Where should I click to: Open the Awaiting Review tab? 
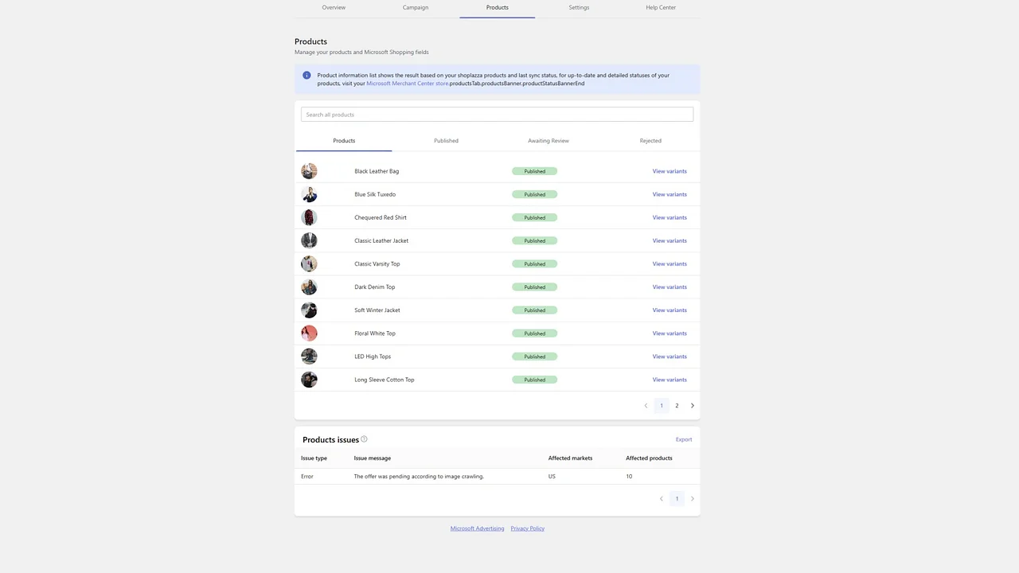point(548,140)
